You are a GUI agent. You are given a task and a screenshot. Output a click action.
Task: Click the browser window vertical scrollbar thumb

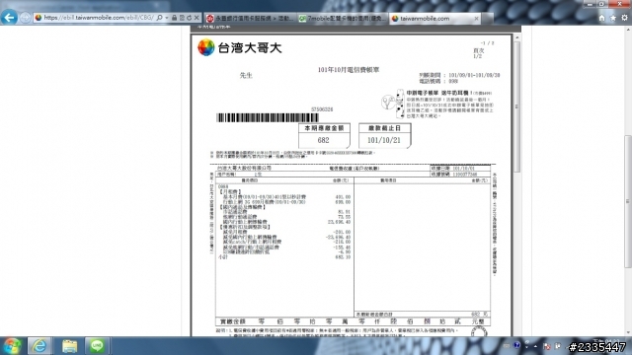click(628, 201)
